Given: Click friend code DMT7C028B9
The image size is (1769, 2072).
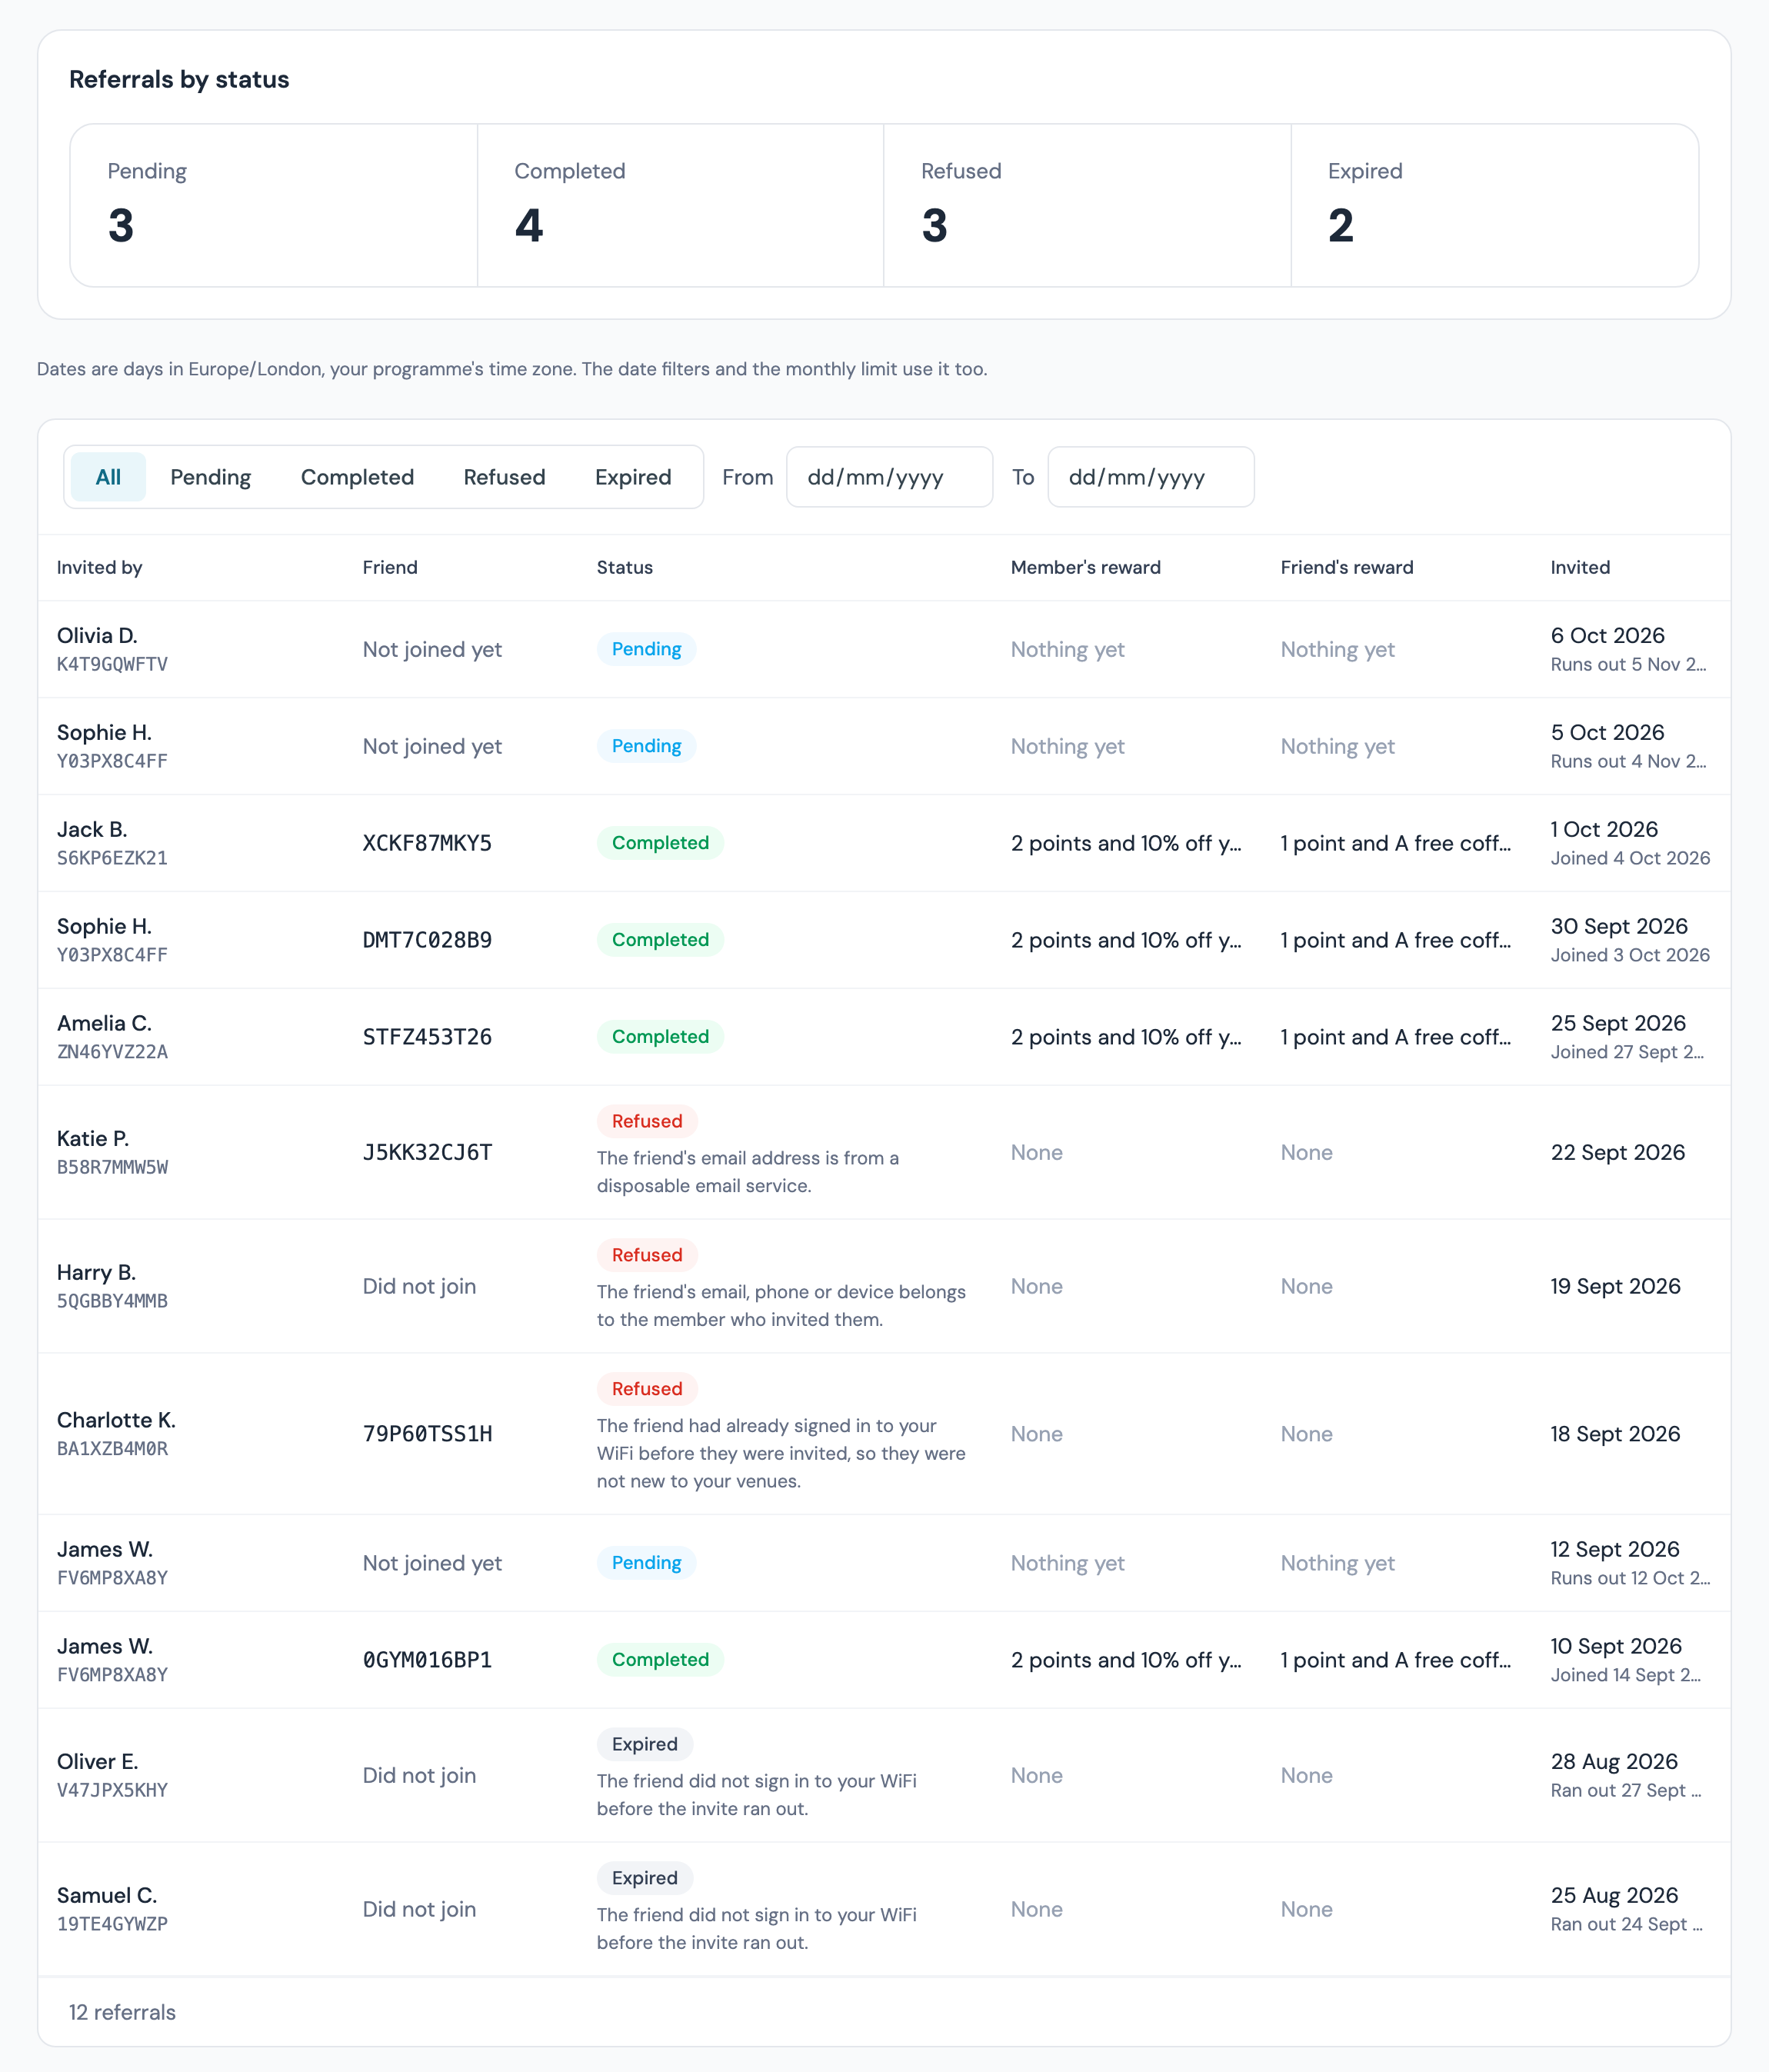Looking at the screenshot, I should pyautogui.click(x=427, y=940).
